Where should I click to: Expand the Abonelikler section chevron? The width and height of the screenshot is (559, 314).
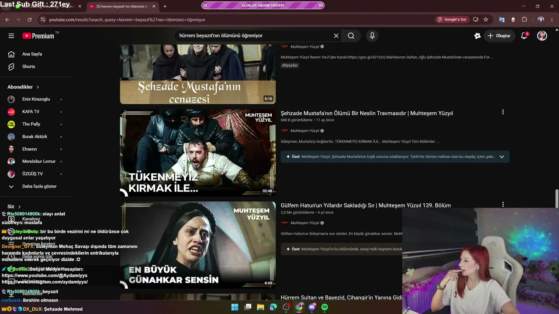point(38,87)
